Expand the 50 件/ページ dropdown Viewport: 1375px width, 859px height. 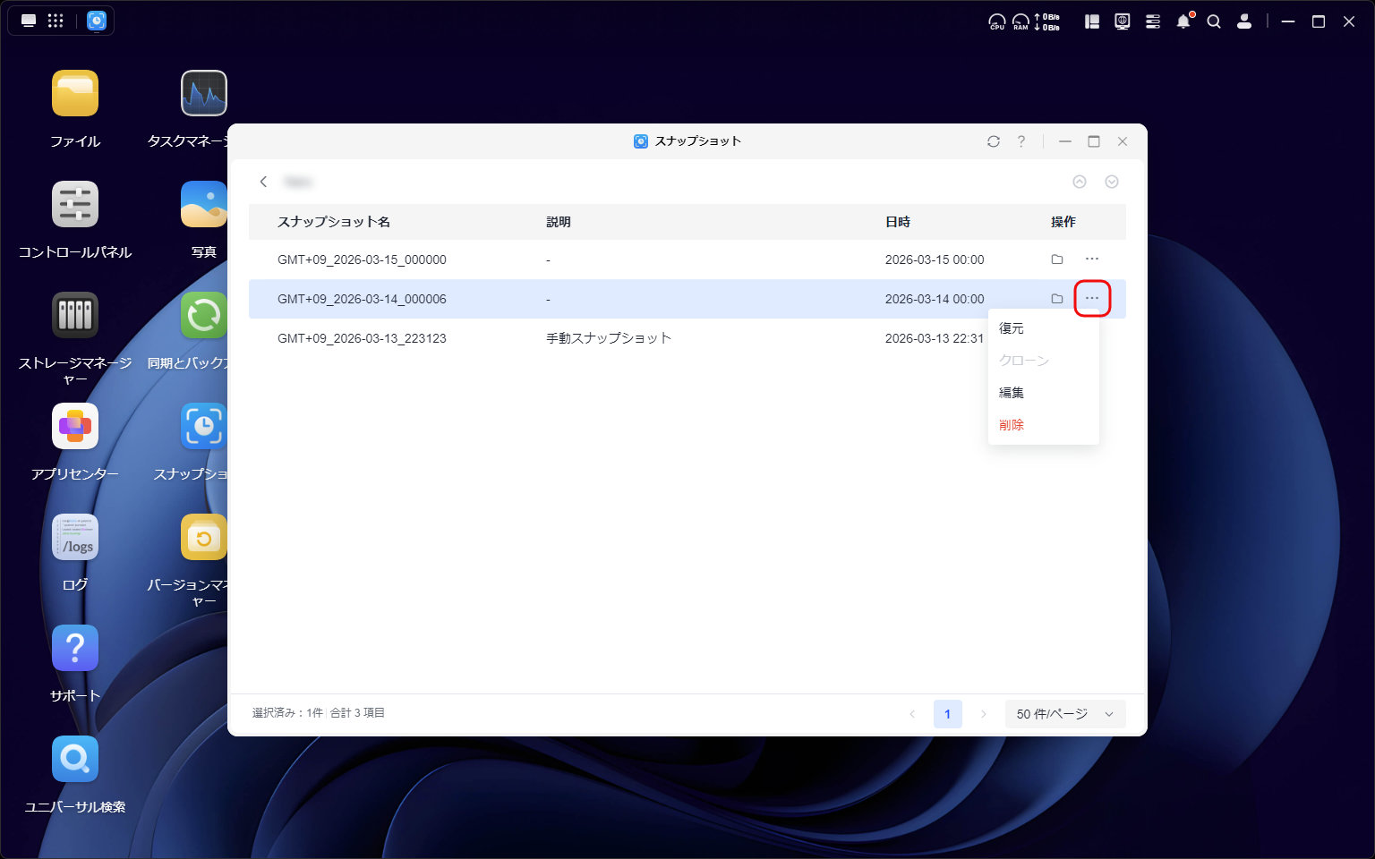pyautogui.click(x=1064, y=714)
